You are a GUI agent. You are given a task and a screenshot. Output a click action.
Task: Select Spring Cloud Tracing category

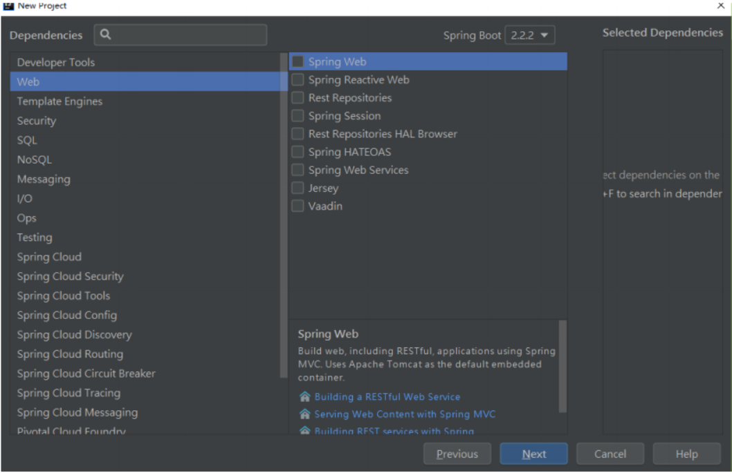[145, 393]
